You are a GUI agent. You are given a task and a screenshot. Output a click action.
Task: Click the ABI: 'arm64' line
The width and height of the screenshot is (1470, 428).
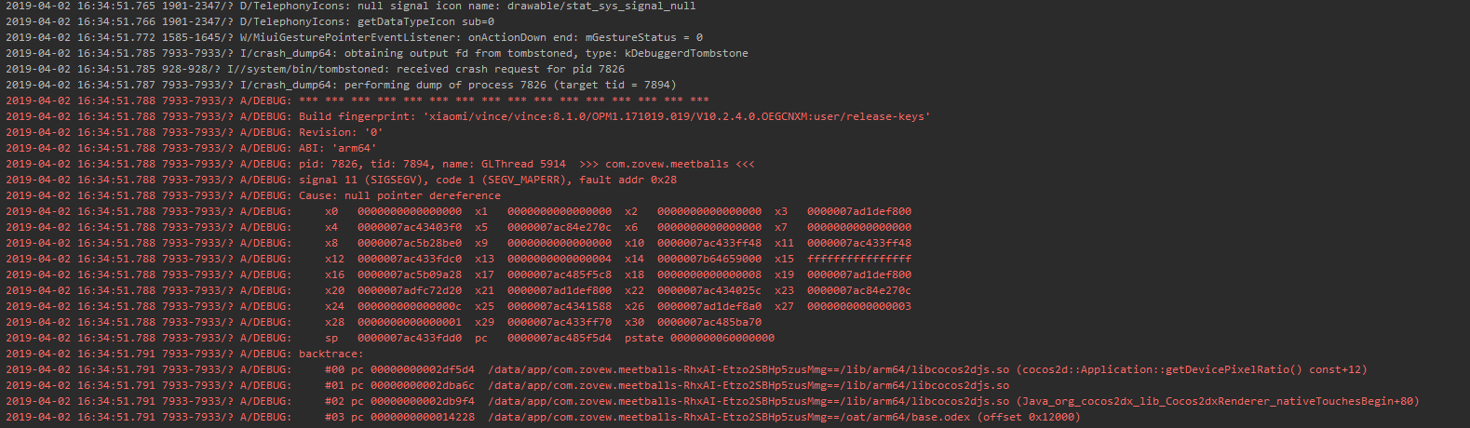(338, 148)
